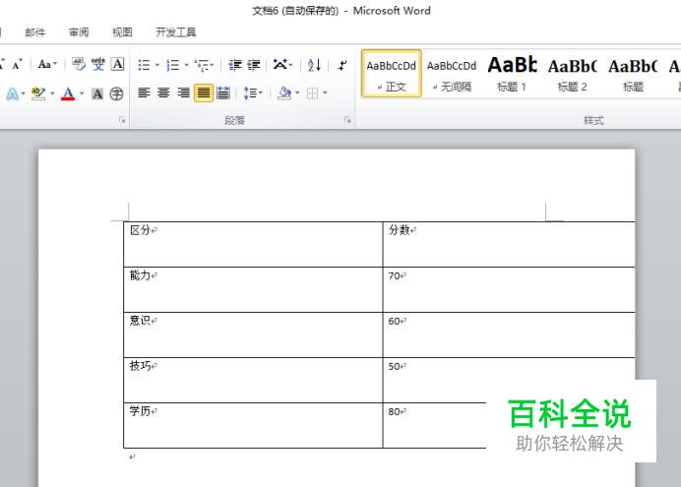Screen dimensions: 681x487
Task: Click the red font color button
Action: tap(68, 94)
